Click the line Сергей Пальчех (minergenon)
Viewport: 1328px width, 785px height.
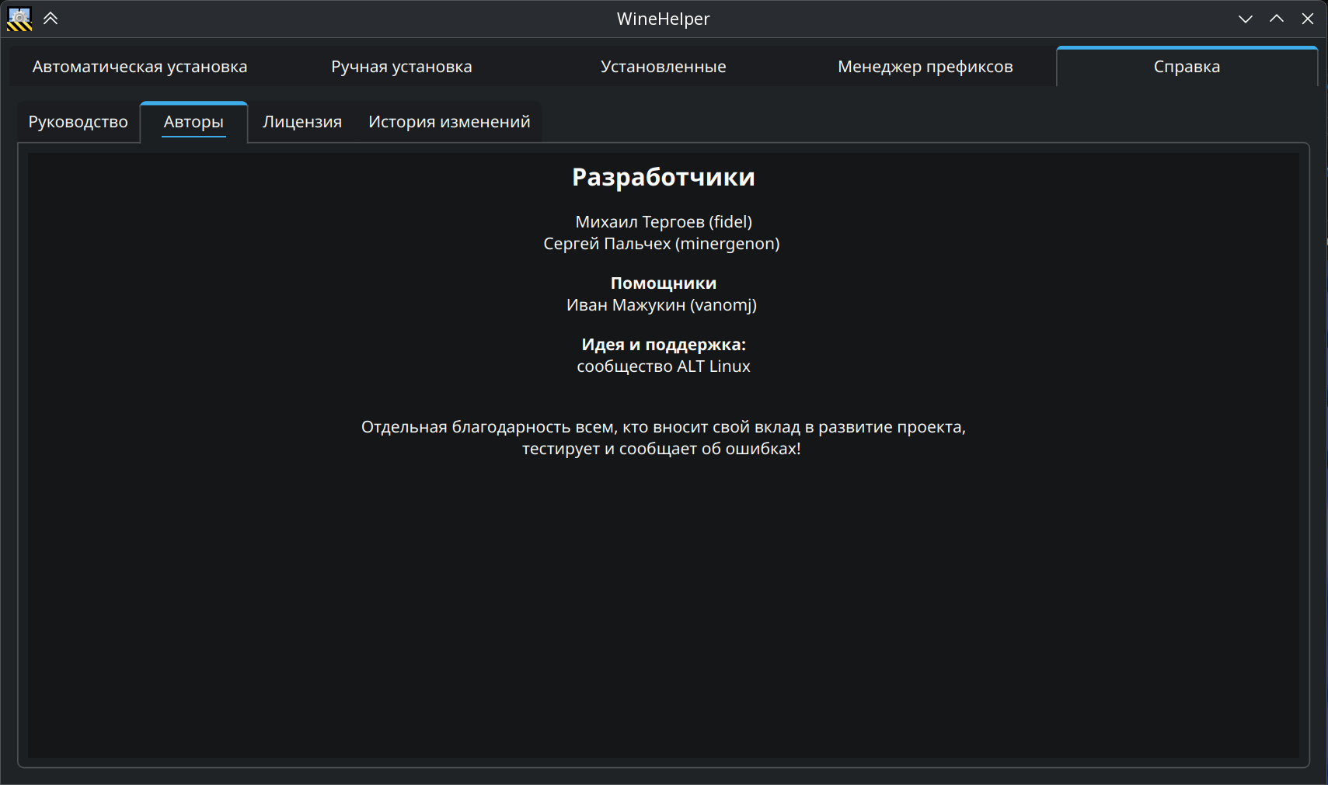[x=661, y=244]
